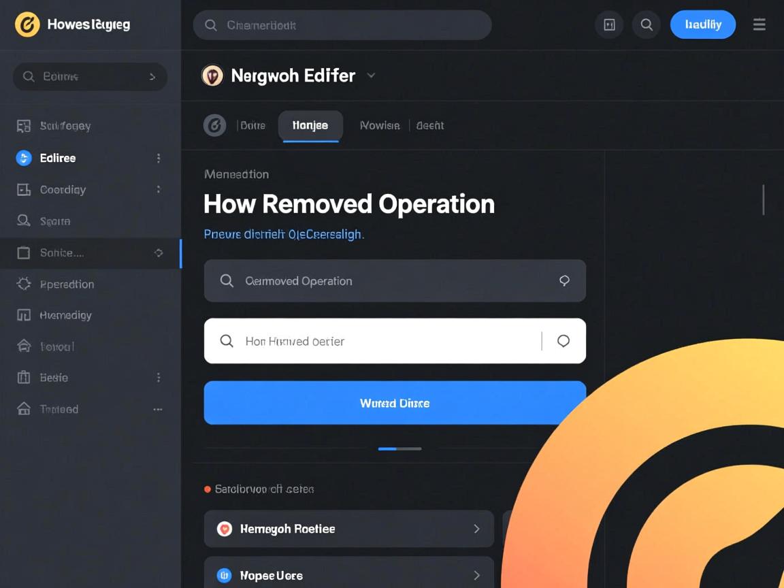Switch to the Nowisa tab

[380, 125]
